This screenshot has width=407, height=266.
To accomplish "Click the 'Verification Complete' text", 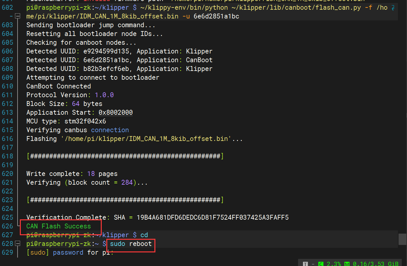I will point(66,217).
